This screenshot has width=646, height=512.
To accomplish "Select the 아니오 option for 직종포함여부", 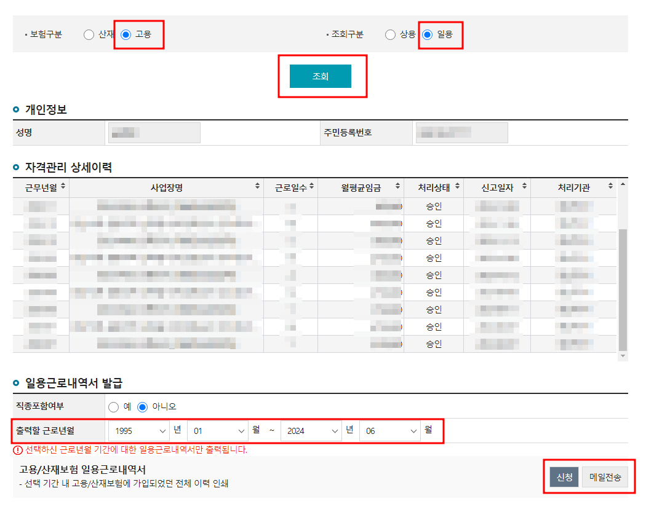I will point(142,406).
